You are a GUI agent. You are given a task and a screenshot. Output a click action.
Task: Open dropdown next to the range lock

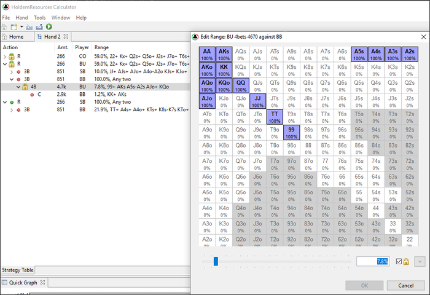tap(420, 262)
